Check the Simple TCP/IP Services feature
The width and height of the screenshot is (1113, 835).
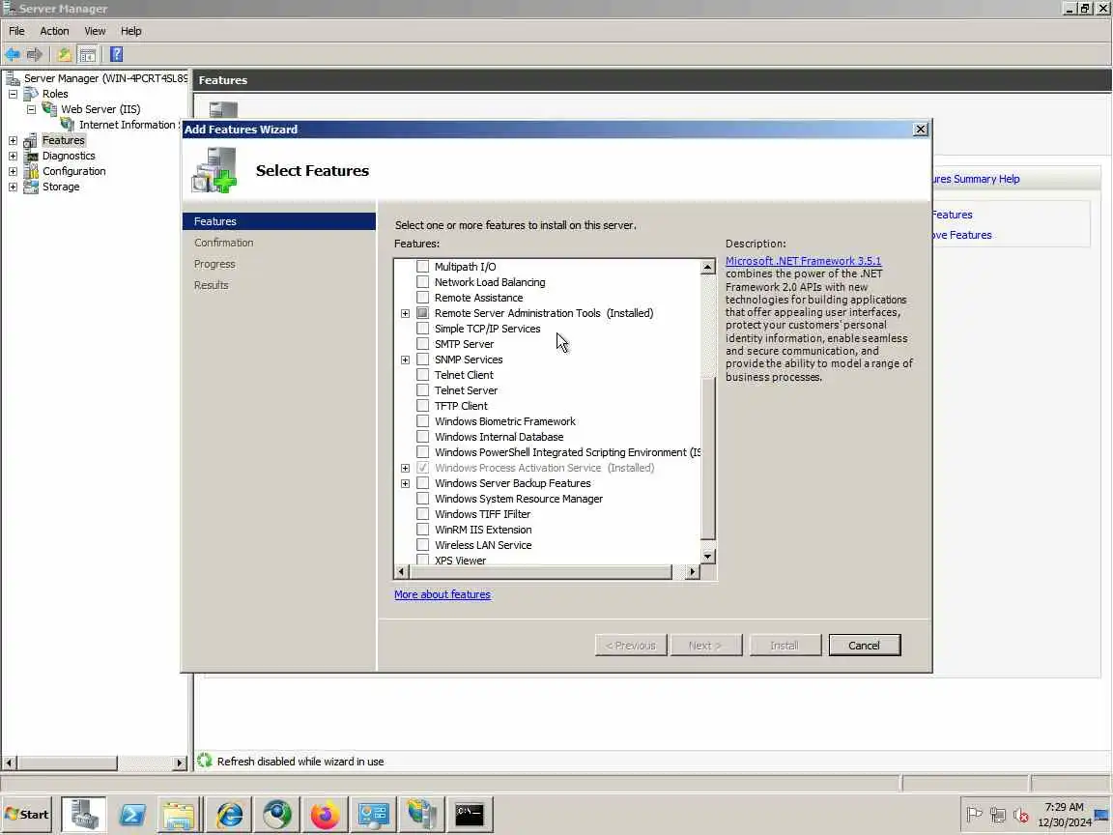422,329
